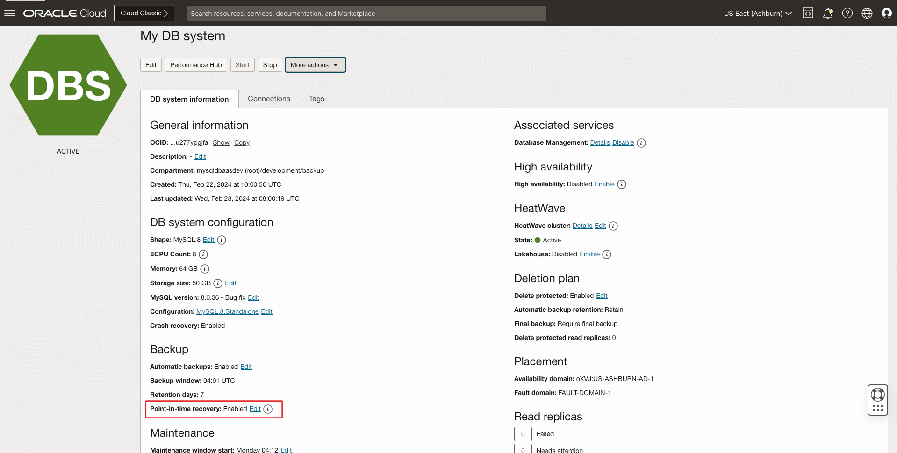This screenshot has width=897, height=453.
Task: Click the info icon beside Point-in-time recovery
Action: pos(268,409)
